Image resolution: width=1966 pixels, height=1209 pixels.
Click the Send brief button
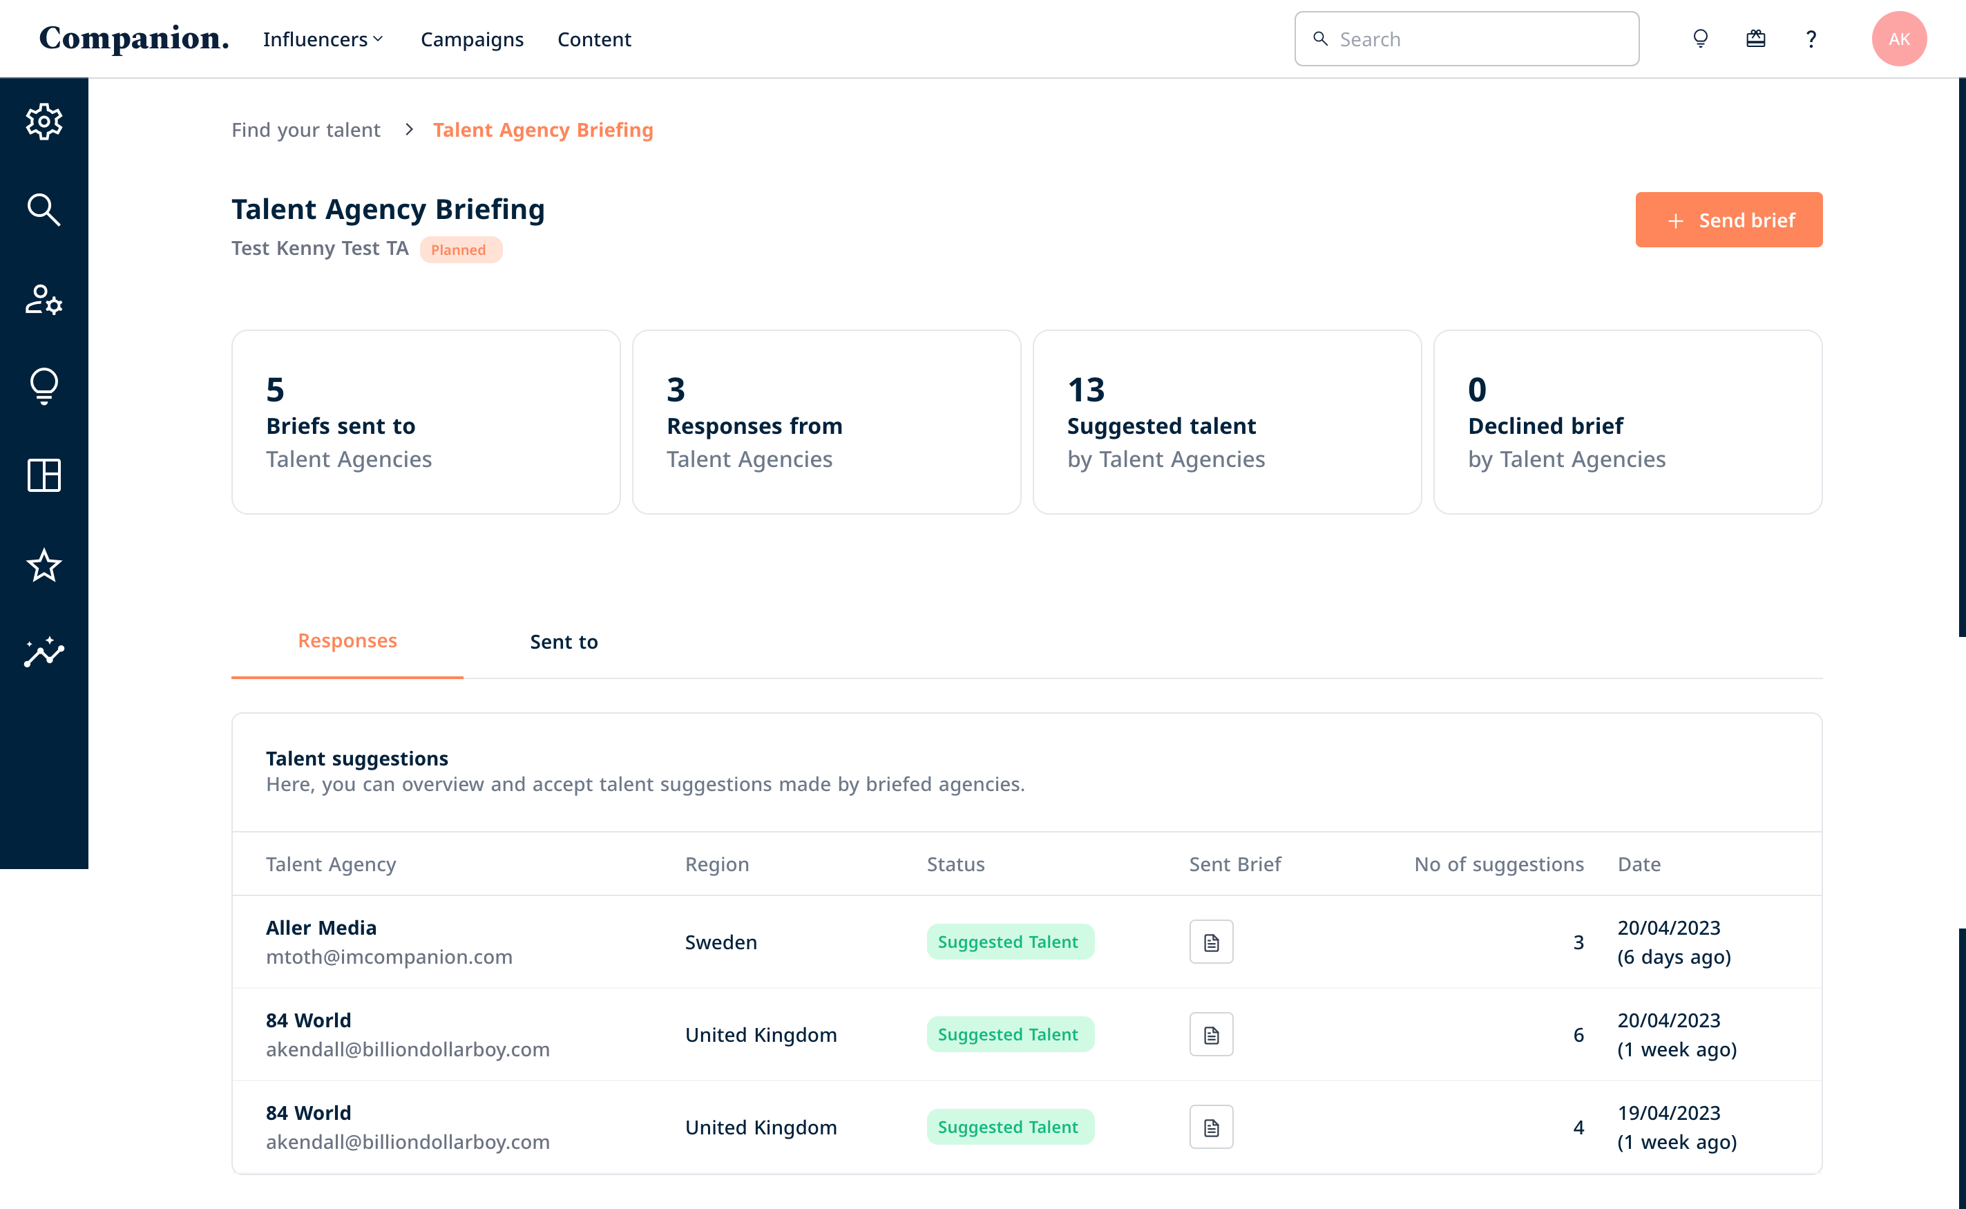(x=1728, y=220)
